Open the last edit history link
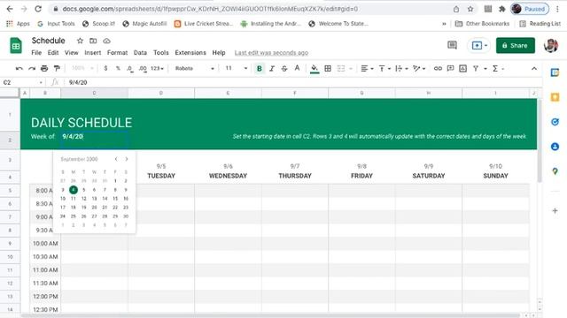This screenshot has width=567, height=318. [x=271, y=53]
